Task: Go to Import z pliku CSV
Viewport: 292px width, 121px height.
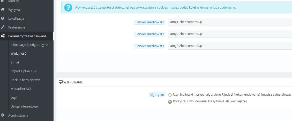Action: (x=24, y=71)
